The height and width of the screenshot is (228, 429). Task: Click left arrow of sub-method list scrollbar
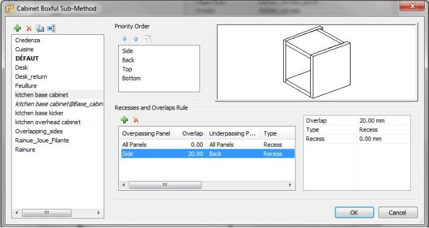click(17, 213)
